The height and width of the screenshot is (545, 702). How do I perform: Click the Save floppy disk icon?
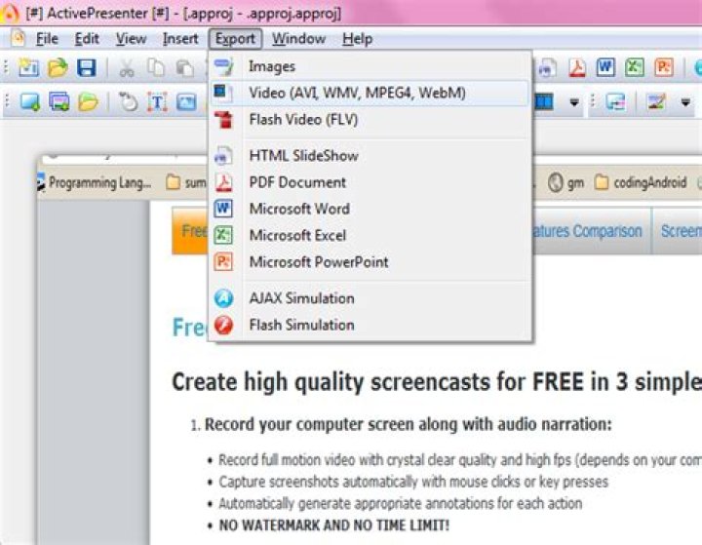pyautogui.click(x=87, y=68)
